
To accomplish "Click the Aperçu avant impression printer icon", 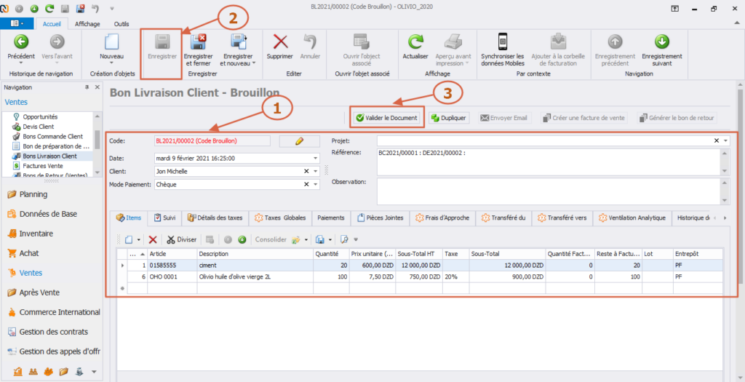I will click(453, 41).
